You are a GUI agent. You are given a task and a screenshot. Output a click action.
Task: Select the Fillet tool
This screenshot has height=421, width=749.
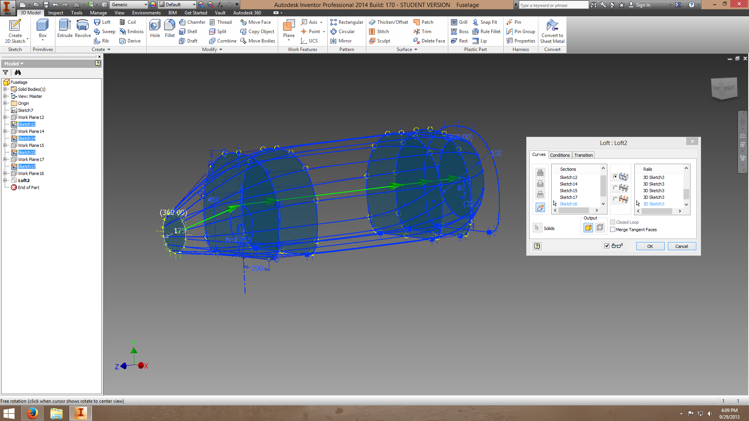point(169,27)
